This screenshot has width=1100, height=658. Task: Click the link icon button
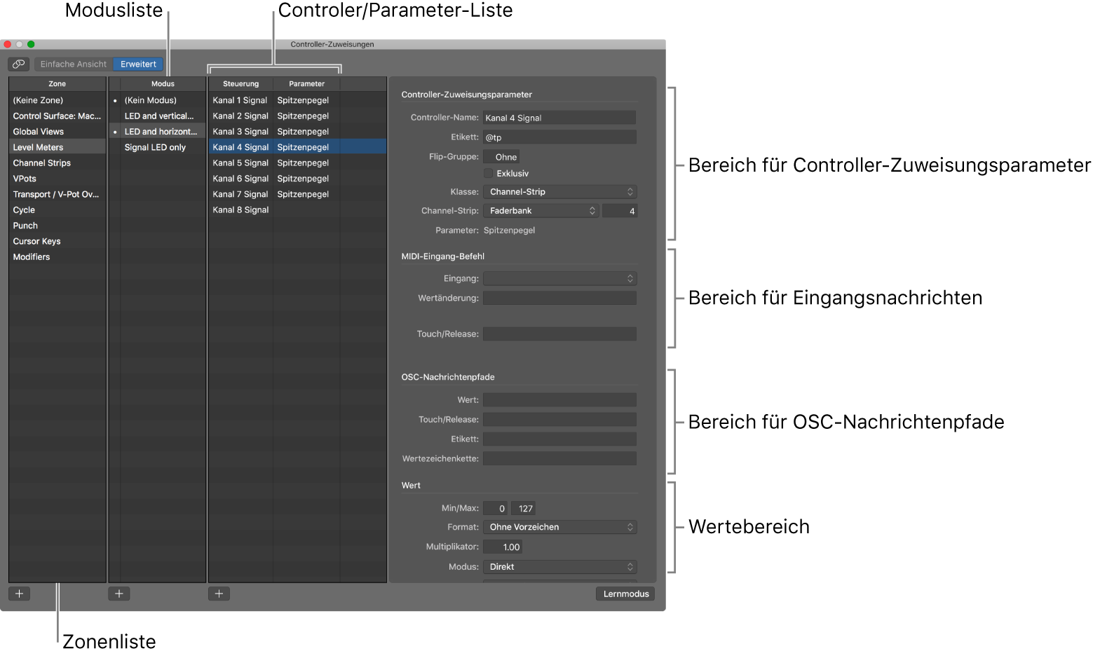[19, 64]
